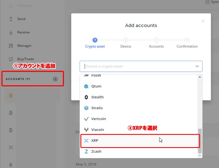The image size is (219, 168).
Task: Close the Add accounts dialog
Action: [x=203, y=21]
